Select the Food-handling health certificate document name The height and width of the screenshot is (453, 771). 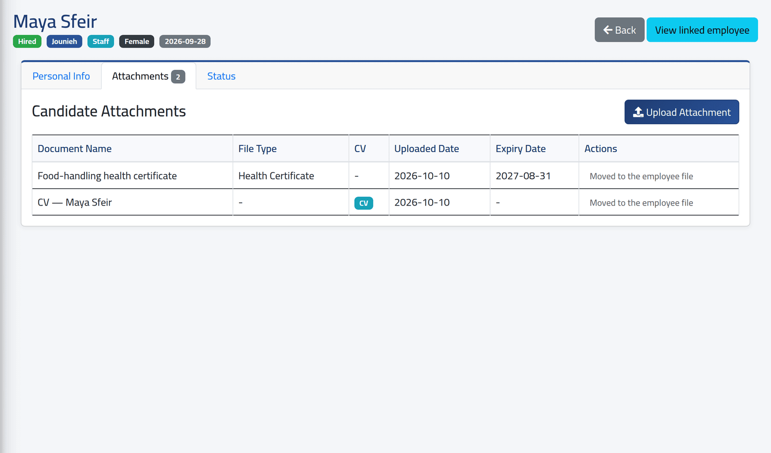[107, 176]
